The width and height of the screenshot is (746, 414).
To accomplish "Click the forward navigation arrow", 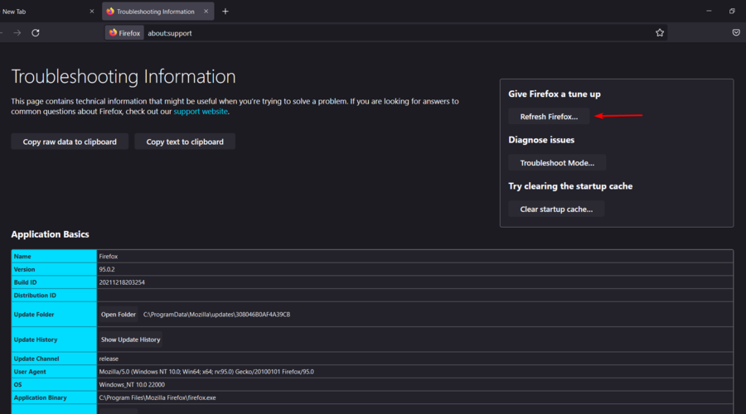I will [17, 32].
